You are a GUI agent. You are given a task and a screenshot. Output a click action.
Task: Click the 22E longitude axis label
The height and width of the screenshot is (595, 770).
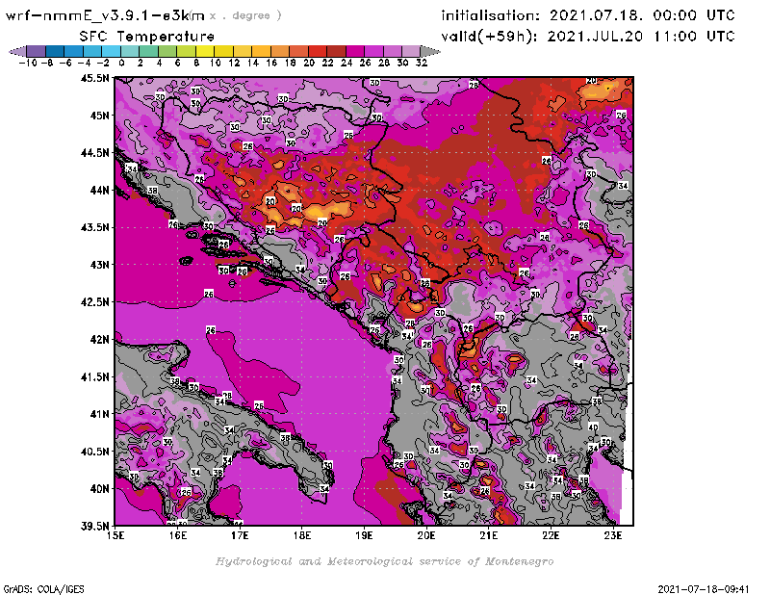[x=551, y=535]
